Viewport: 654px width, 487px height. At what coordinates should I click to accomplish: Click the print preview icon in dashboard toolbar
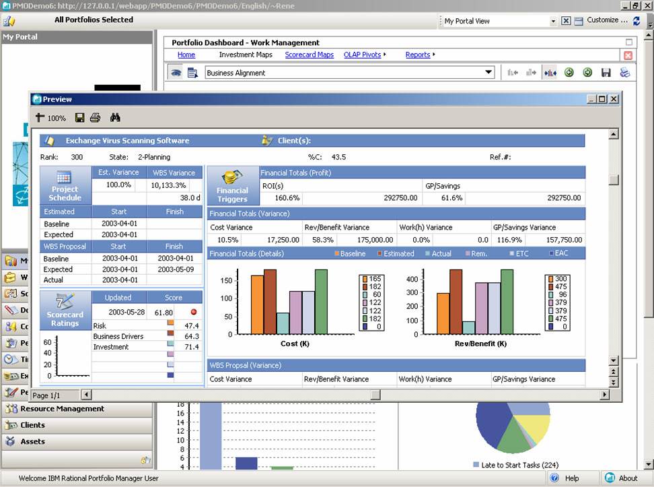625,73
